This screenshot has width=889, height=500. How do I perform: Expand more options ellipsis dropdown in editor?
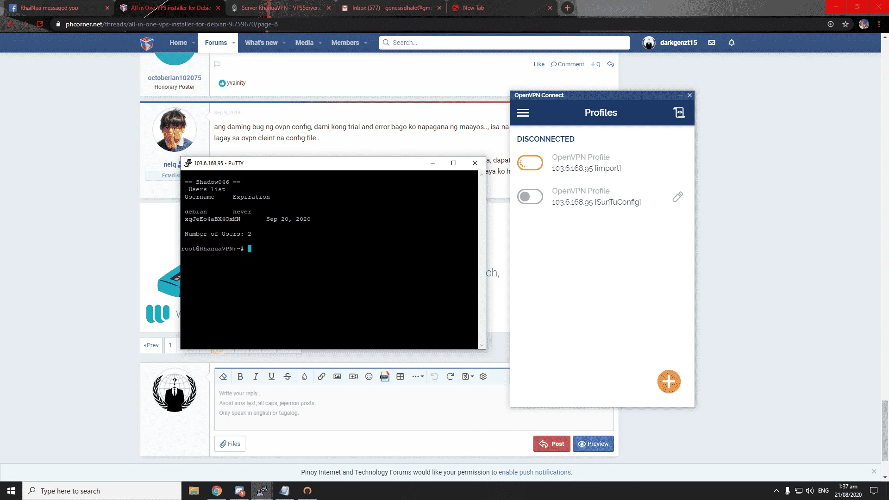click(x=418, y=376)
